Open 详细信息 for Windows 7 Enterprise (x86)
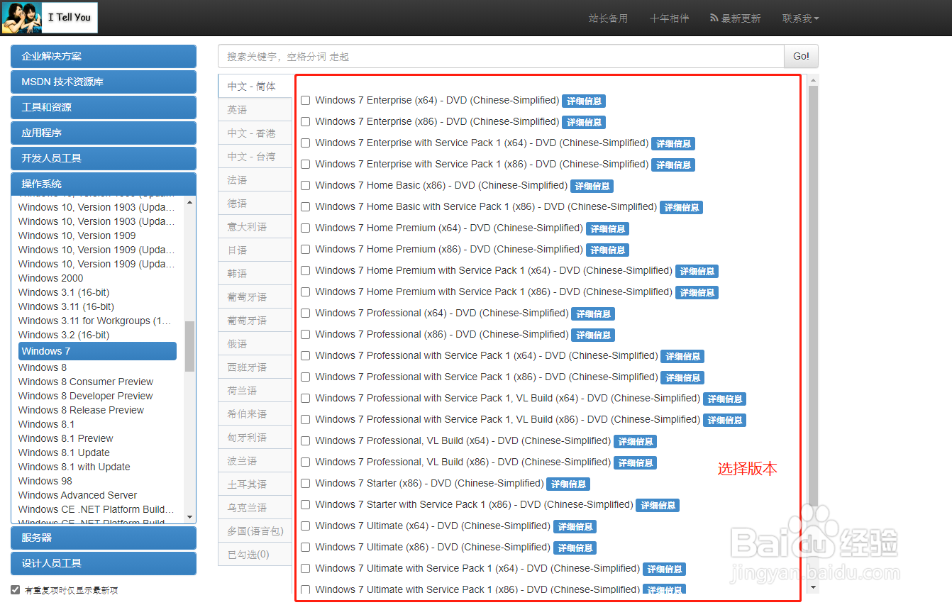The height and width of the screenshot is (605, 952). click(584, 123)
